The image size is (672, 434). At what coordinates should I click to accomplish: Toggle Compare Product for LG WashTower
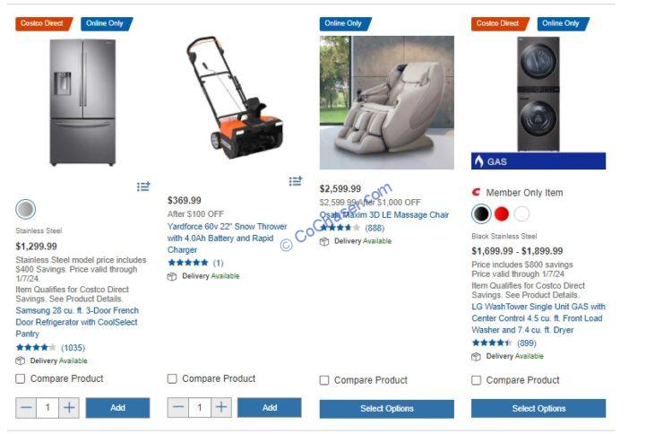(476, 380)
